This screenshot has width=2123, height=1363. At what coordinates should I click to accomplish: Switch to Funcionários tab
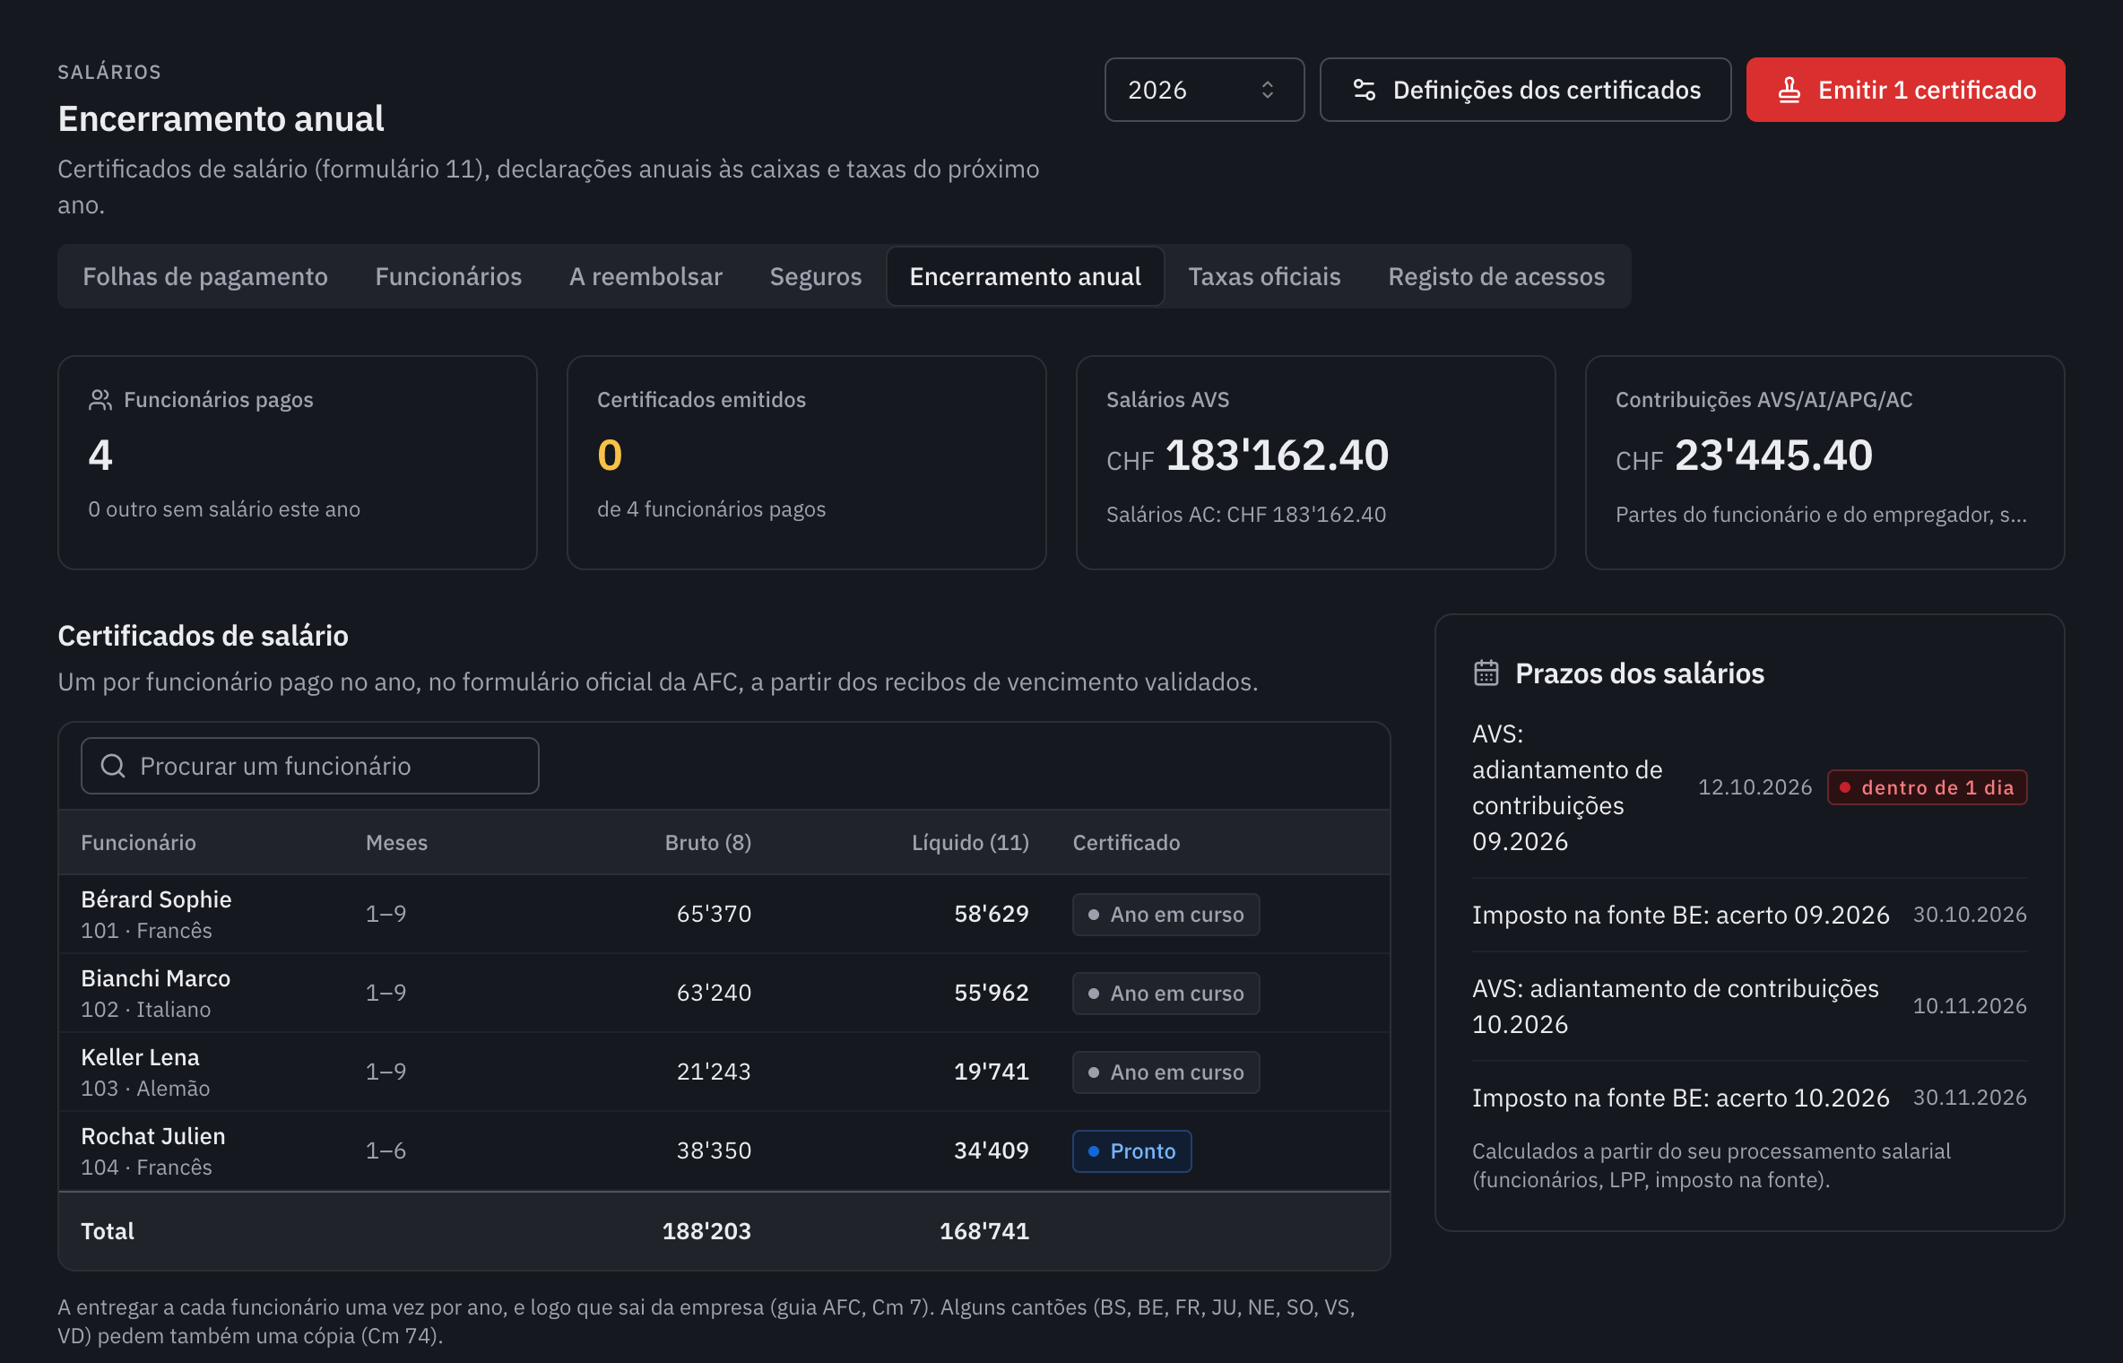point(448,276)
